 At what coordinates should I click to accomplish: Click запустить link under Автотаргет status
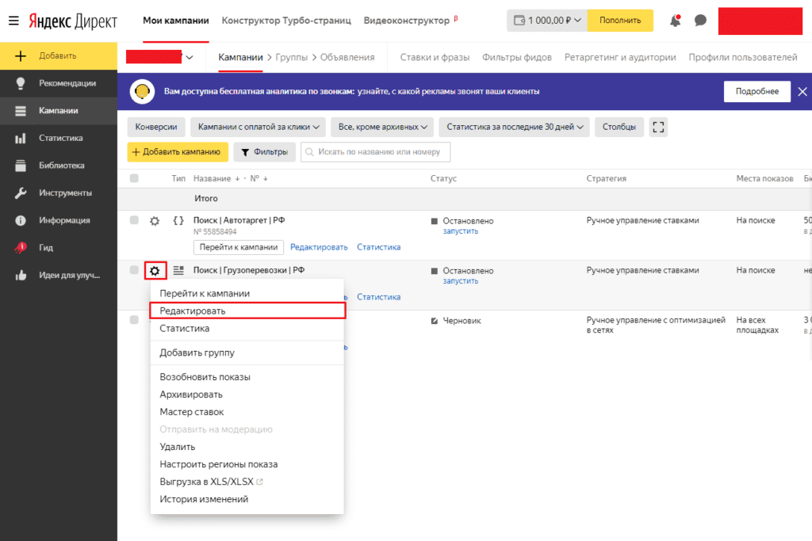point(461,231)
